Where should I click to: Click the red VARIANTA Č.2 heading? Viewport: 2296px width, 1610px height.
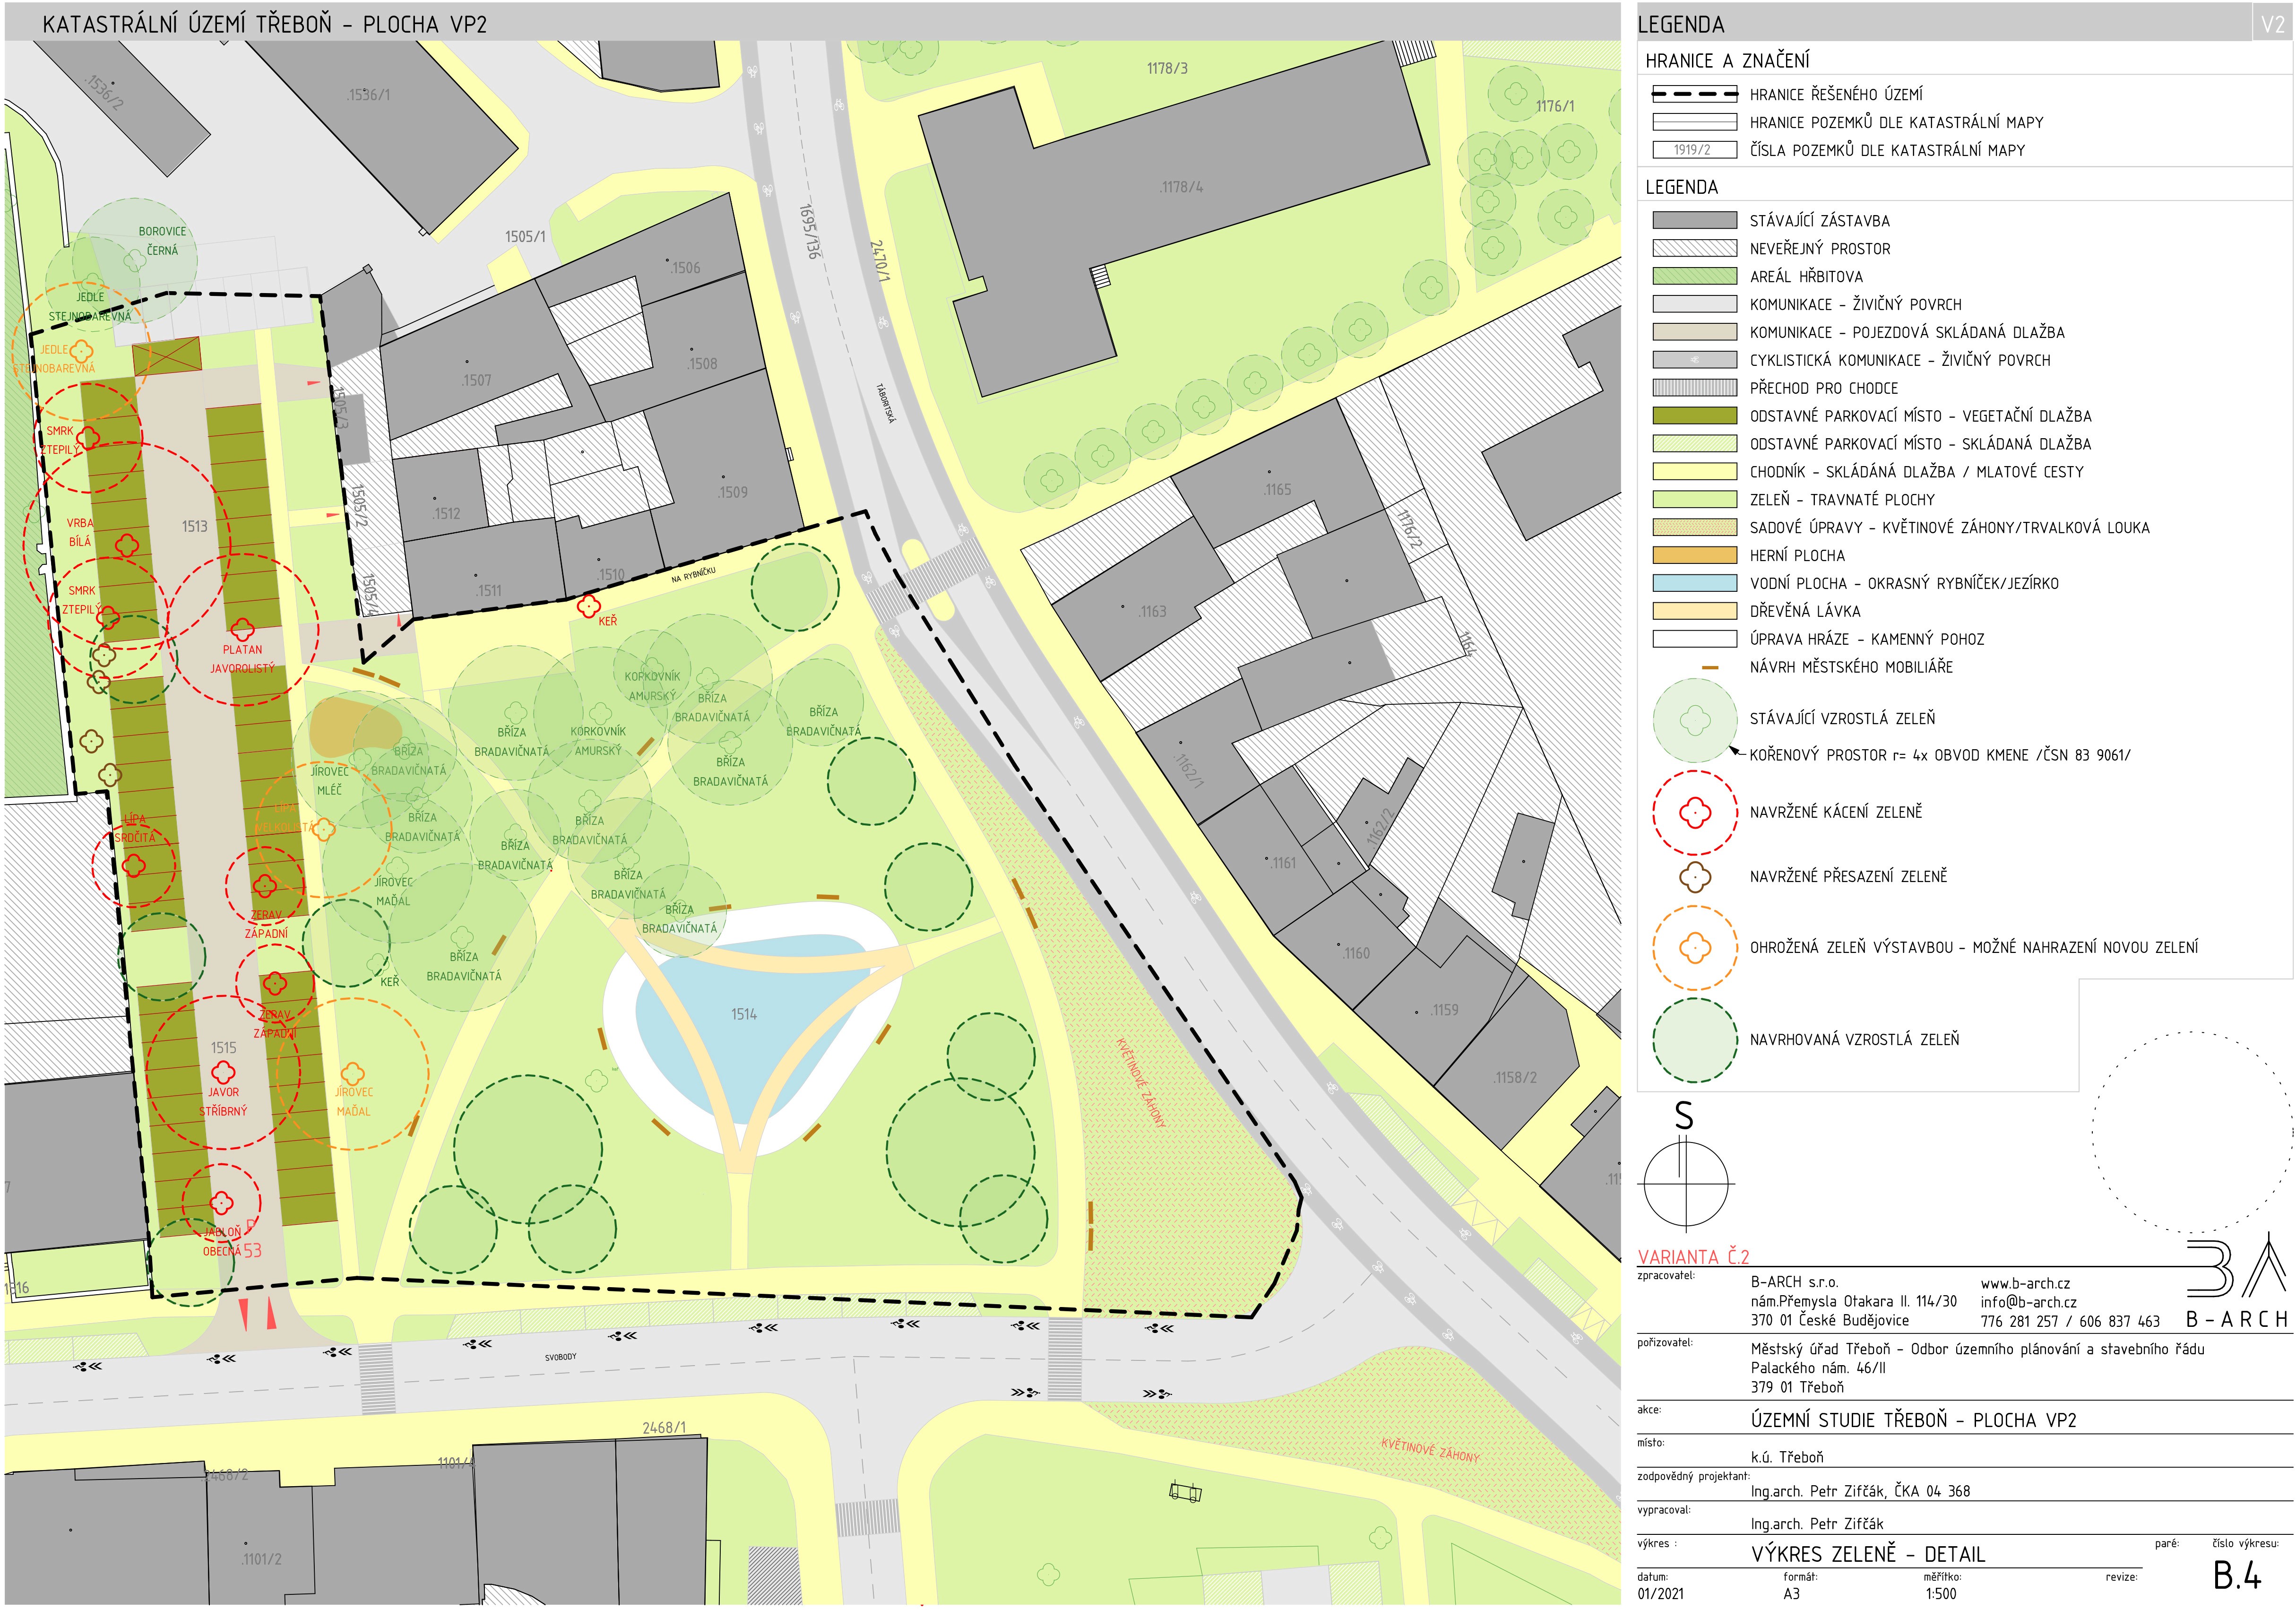pos(1693,1257)
